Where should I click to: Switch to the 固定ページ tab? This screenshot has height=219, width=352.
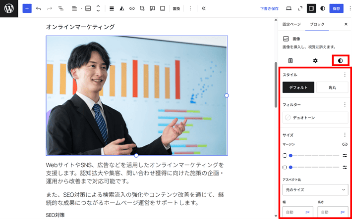(292, 24)
